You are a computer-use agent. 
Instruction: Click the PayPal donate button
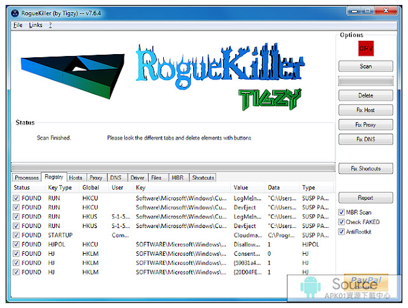coord(366,283)
